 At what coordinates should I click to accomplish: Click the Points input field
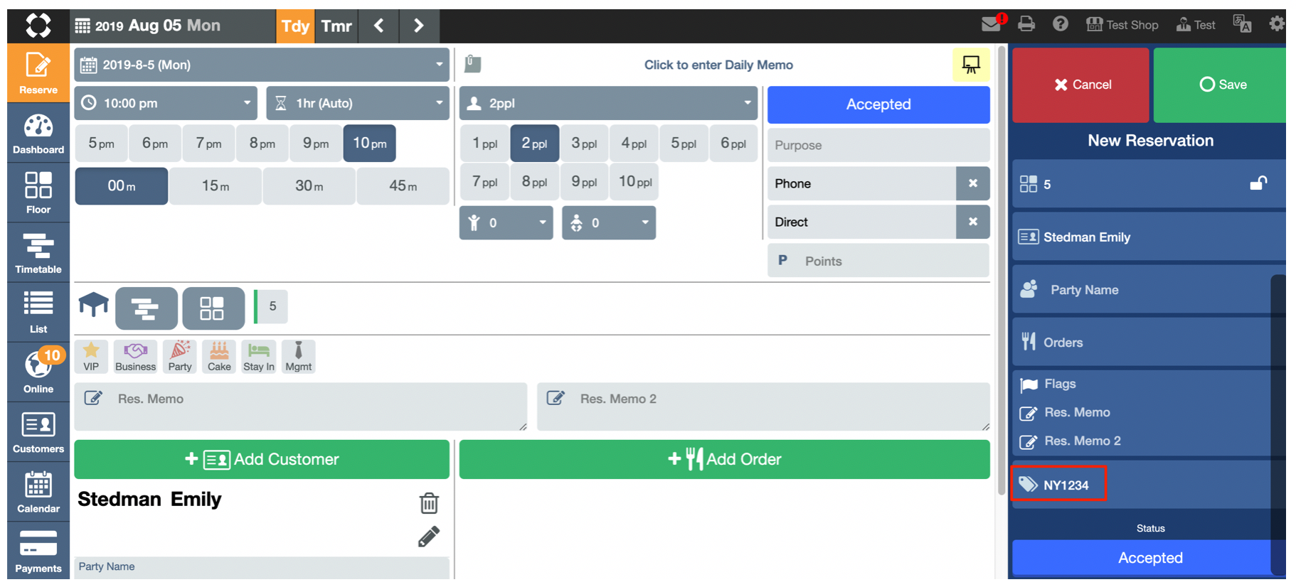click(x=878, y=261)
